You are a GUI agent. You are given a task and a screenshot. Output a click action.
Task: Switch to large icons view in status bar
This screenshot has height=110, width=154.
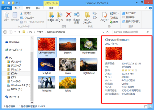150,106
